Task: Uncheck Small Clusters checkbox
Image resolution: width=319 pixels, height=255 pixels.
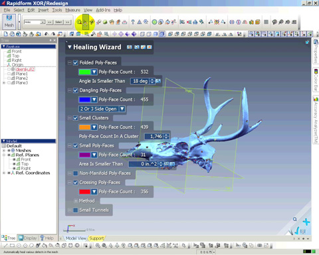Action: (x=76, y=118)
